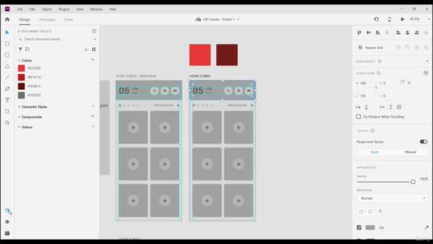Viewport: 433px width, 244px height.
Task: Open the Plugins panel icon
Action: (7, 233)
